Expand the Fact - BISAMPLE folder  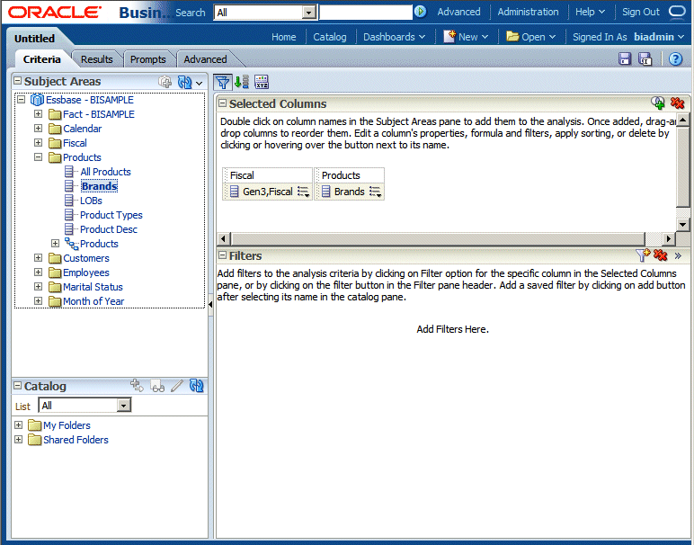pyautogui.click(x=39, y=114)
